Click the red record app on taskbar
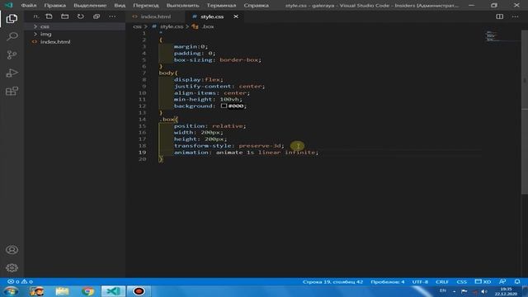The image size is (528, 297). click(139, 291)
